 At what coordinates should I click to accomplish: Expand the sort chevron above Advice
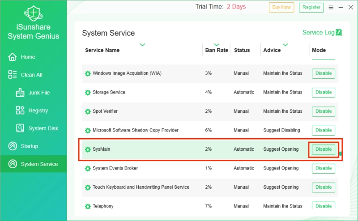286,45
